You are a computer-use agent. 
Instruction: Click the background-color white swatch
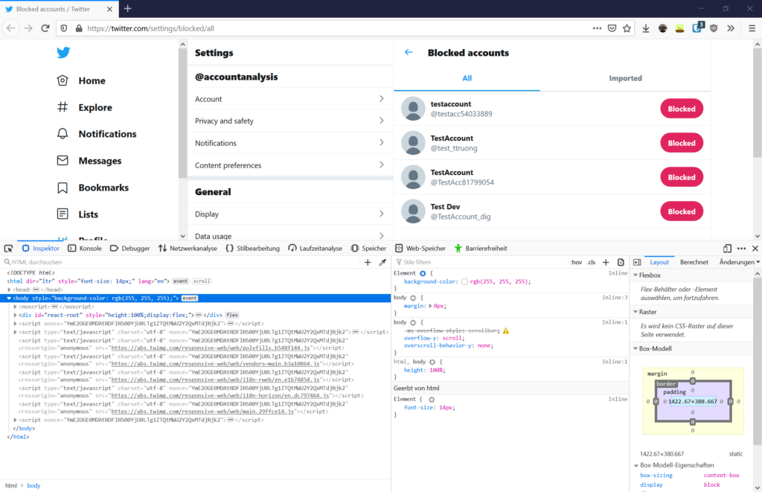pos(464,281)
